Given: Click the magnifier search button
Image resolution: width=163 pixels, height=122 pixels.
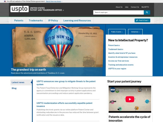Looking at the screenshot, I should pos(147,12).
